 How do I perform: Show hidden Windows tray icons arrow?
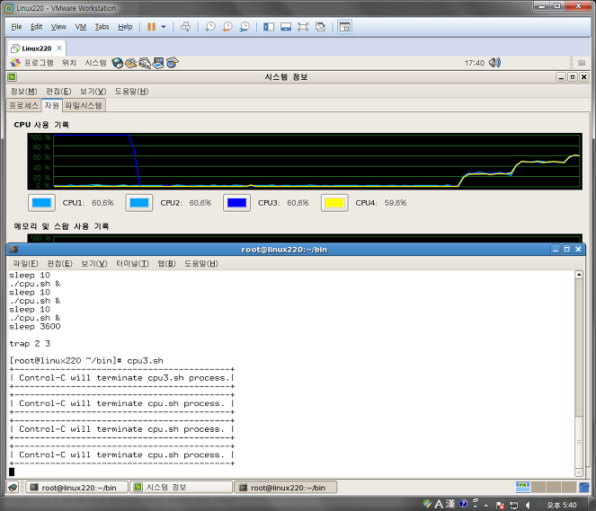pos(486,506)
